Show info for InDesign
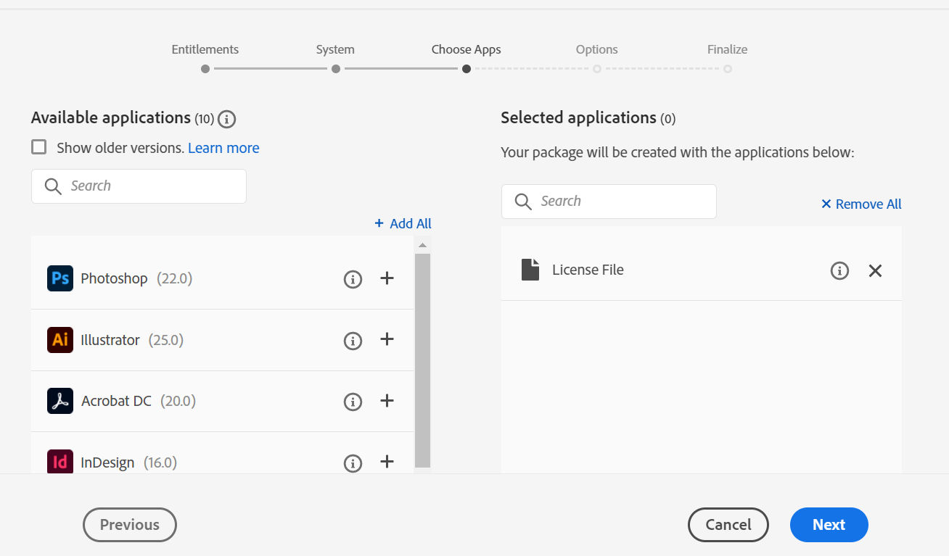 pyautogui.click(x=353, y=462)
